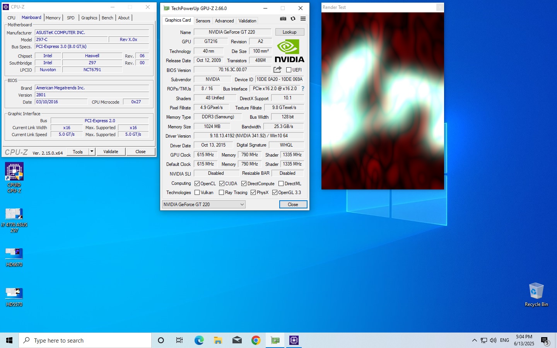Show hidden system tray icons

click(474, 340)
